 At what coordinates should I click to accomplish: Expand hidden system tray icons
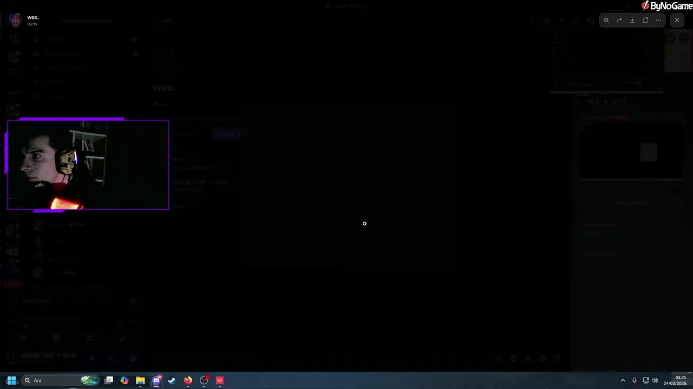tap(623, 380)
